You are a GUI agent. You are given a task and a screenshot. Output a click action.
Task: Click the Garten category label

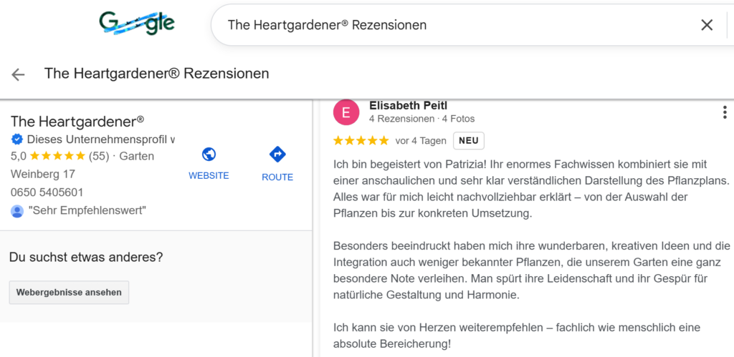(x=137, y=156)
